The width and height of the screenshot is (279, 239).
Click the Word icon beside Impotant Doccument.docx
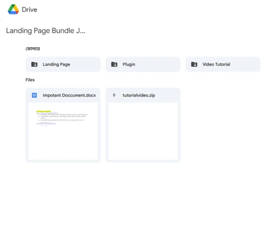pyautogui.click(x=34, y=95)
